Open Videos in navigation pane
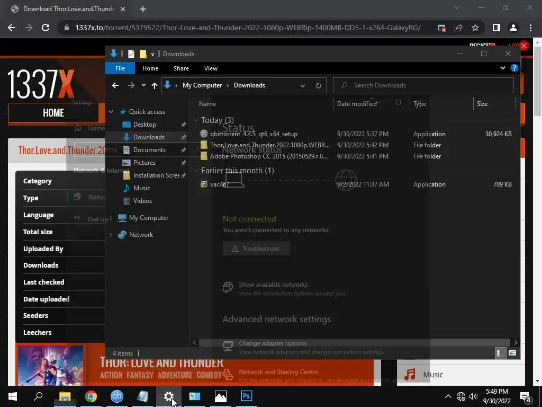 click(142, 201)
